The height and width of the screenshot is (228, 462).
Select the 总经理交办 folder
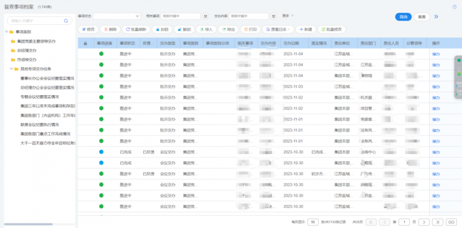pos(27,51)
